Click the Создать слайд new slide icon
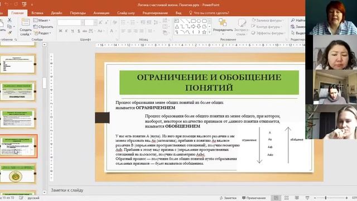Image resolution: width=357 pixels, height=201 pixels. pyautogui.click(x=25, y=22)
